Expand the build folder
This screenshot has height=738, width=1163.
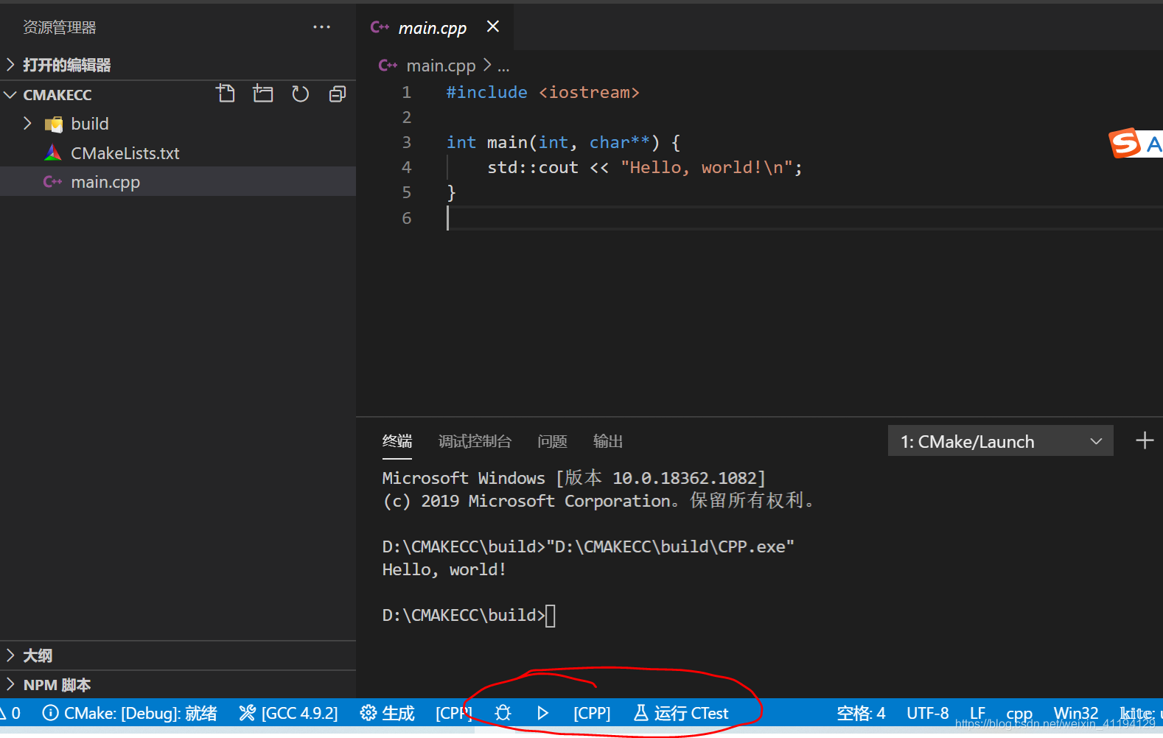pos(28,124)
